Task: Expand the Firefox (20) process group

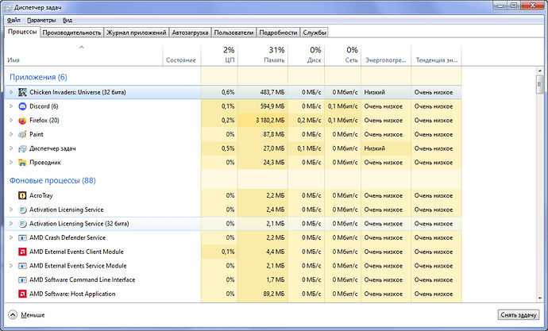Action: [11, 121]
